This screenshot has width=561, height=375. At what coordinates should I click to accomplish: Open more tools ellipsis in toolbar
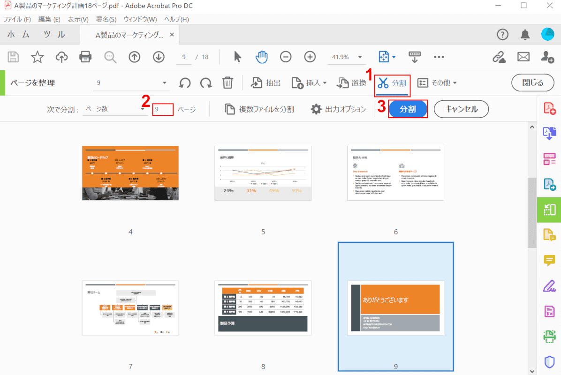tap(439, 57)
